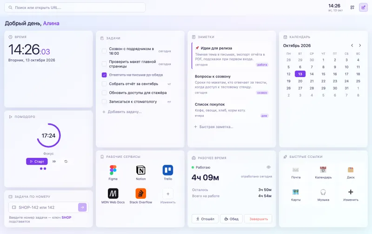Uncheck the task Ответить на письма до обеда
The height and width of the screenshot is (234, 372).
click(x=104, y=75)
